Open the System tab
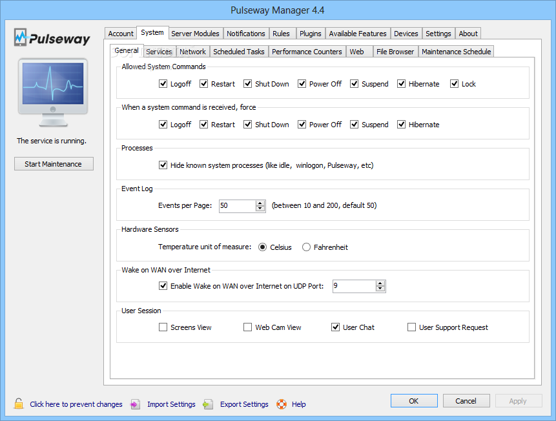The height and width of the screenshot is (421, 556). click(x=152, y=33)
